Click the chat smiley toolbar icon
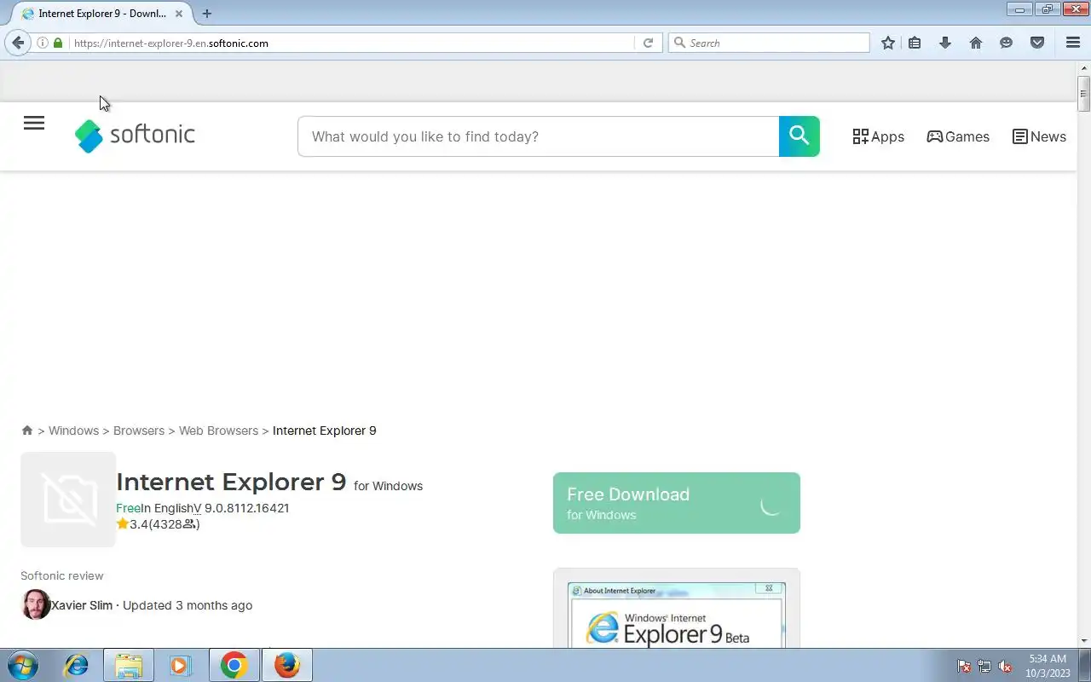Screen dimensions: 1091x682 tap(1007, 43)
